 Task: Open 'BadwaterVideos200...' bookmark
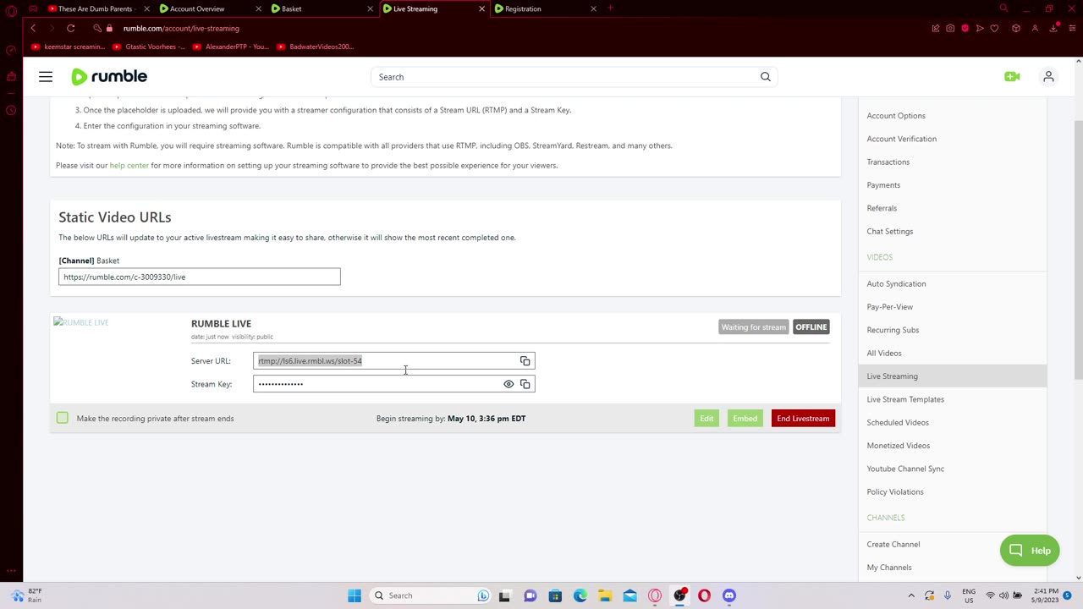click(315, 47)
